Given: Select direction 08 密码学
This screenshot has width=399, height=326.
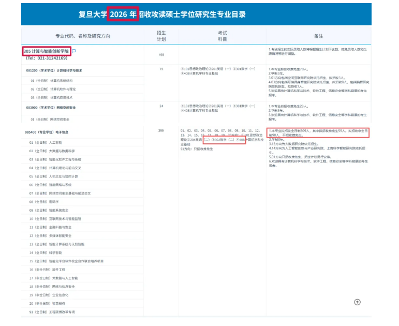Looking at the screenshot, I should [x=44, y=202].
